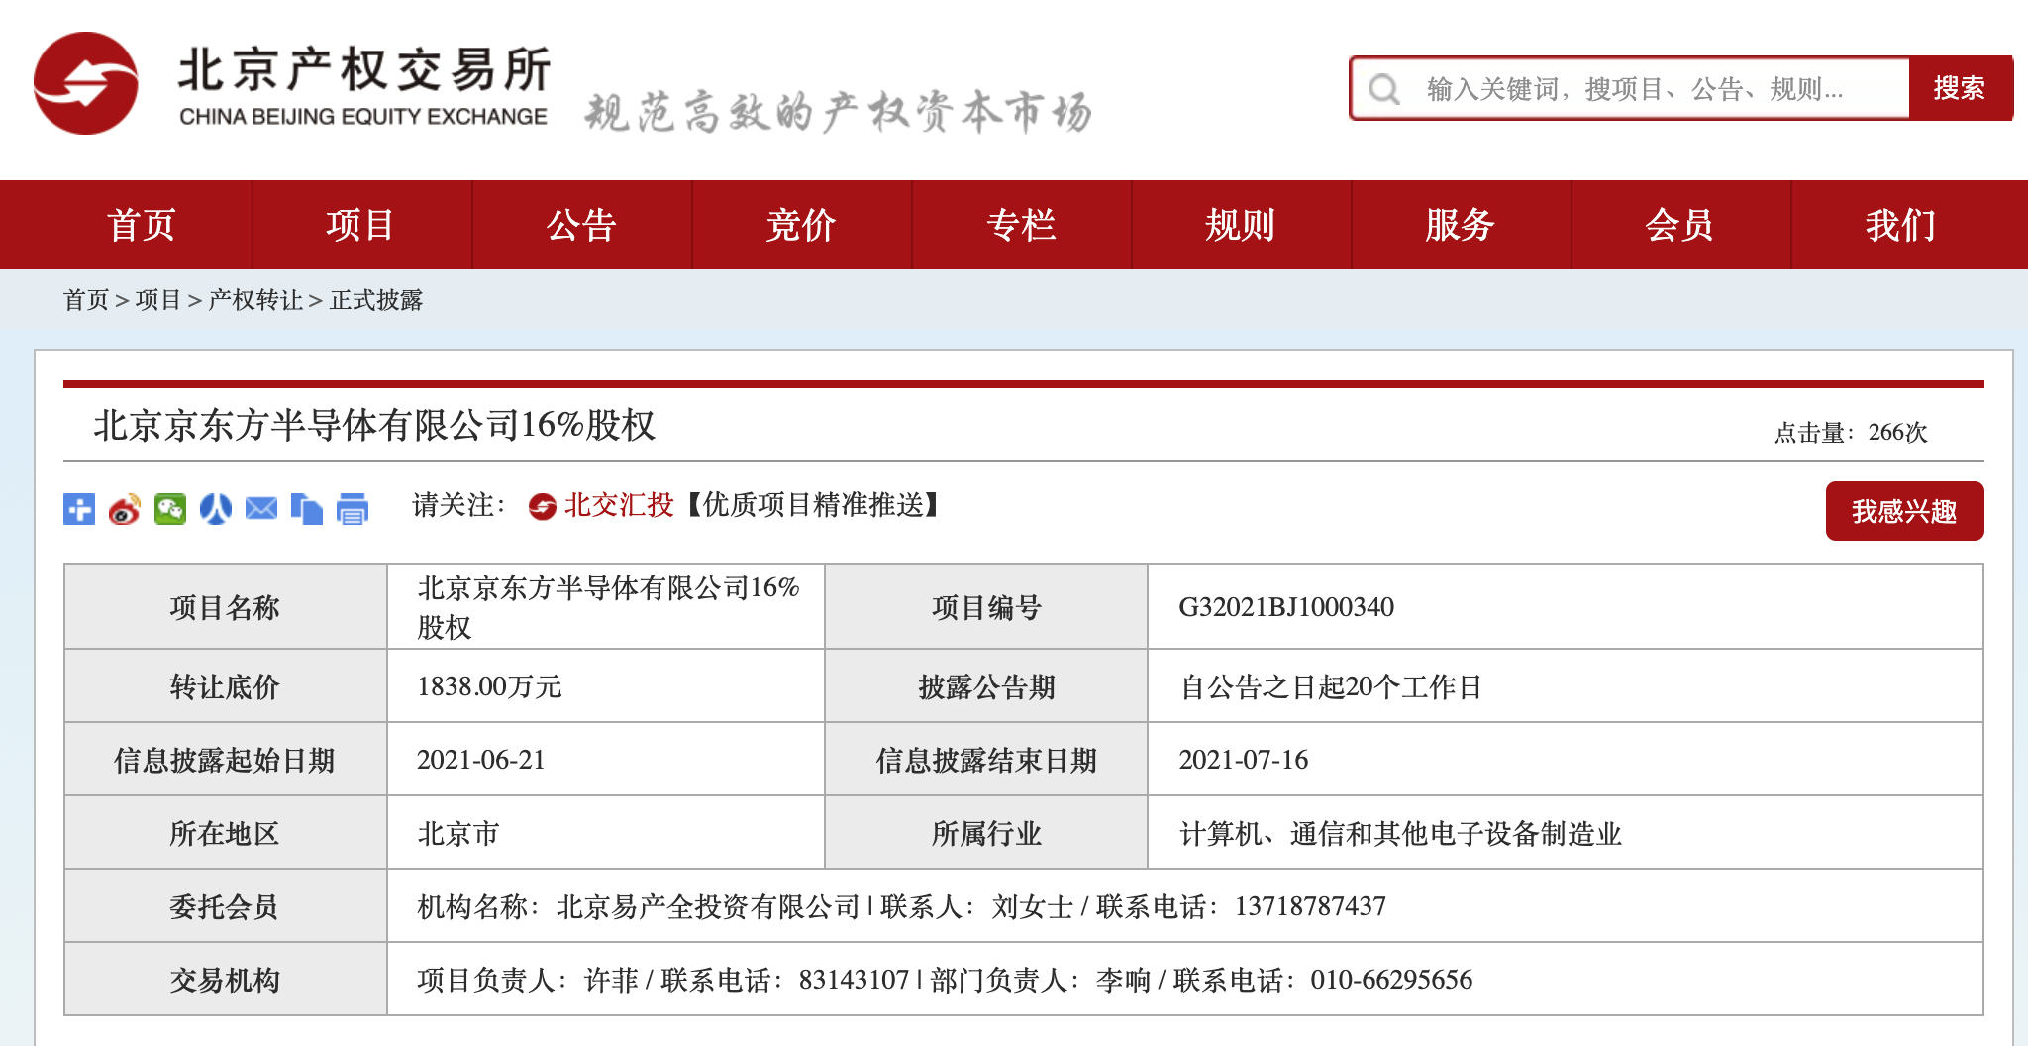2028x1046 pixels.
Task: Click the project name value cell in table
Action: coord(606,607)
